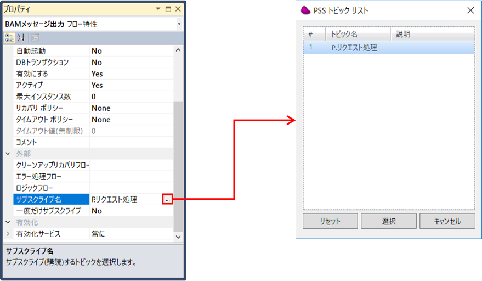Sort properties alphabetically with A-Z icon
Screen dimensions: 482x281
coord(21,38)
